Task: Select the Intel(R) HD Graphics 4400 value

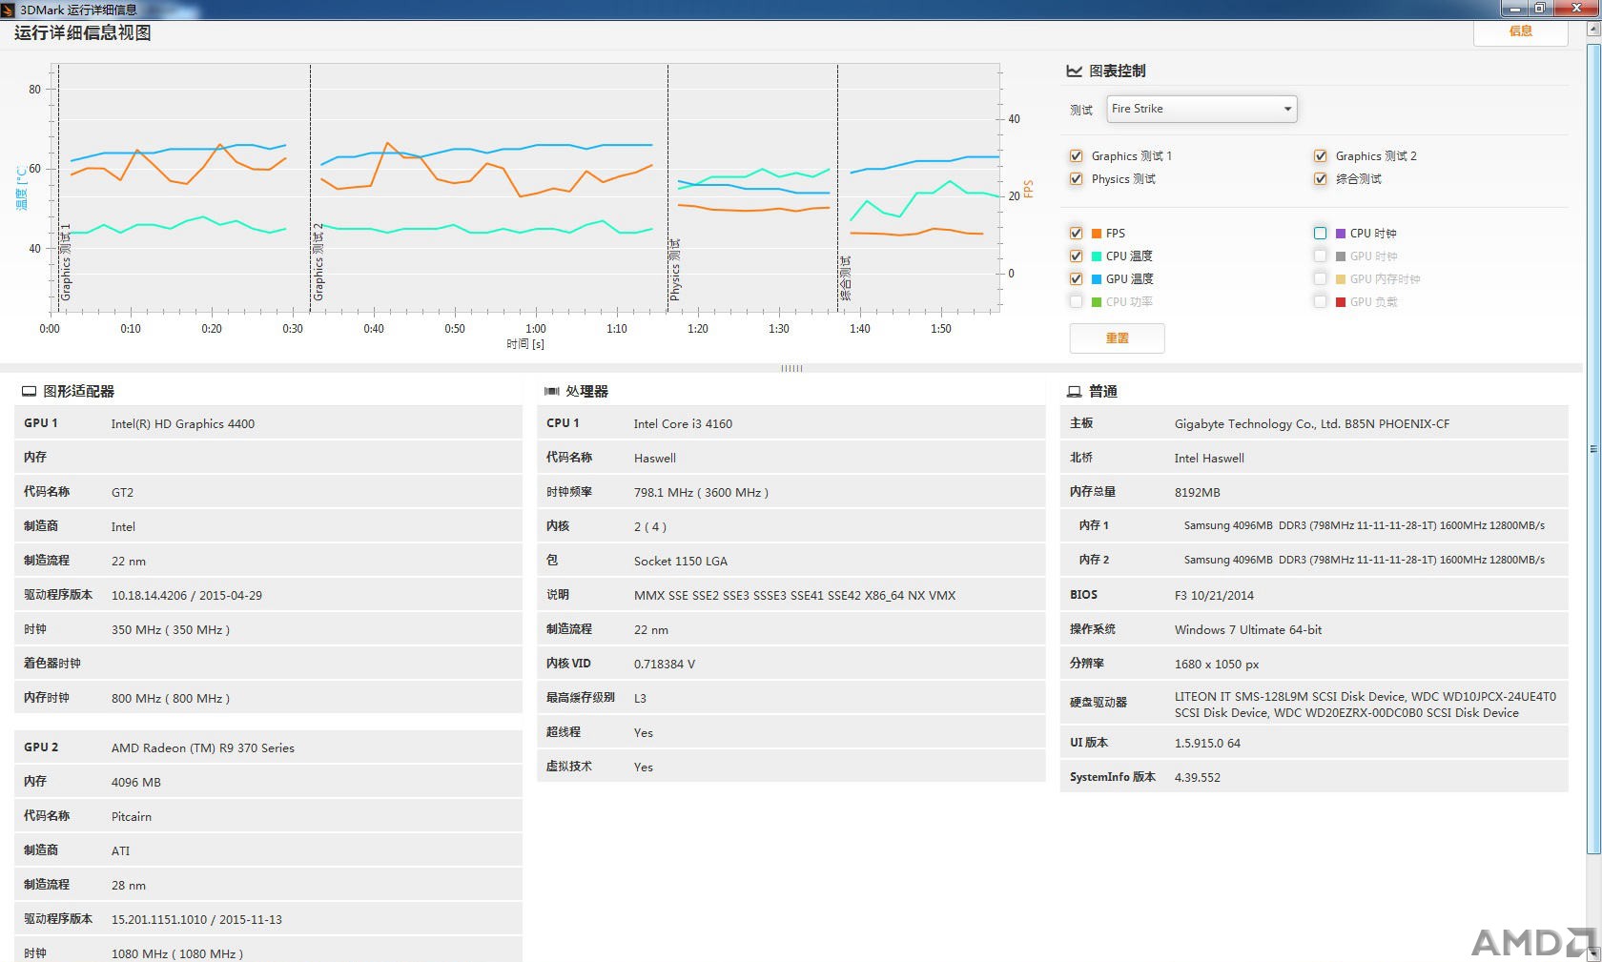Action: coord(183,424)
